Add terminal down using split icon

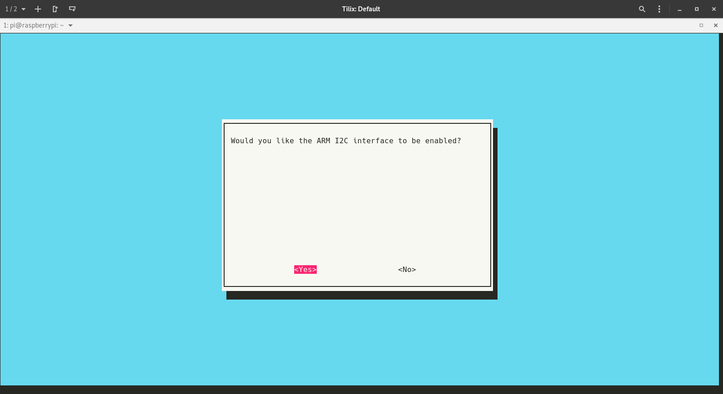tap(72, 9)
